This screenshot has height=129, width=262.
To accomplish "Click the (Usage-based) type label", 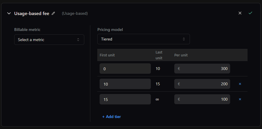I will click(x=75, y=14).
